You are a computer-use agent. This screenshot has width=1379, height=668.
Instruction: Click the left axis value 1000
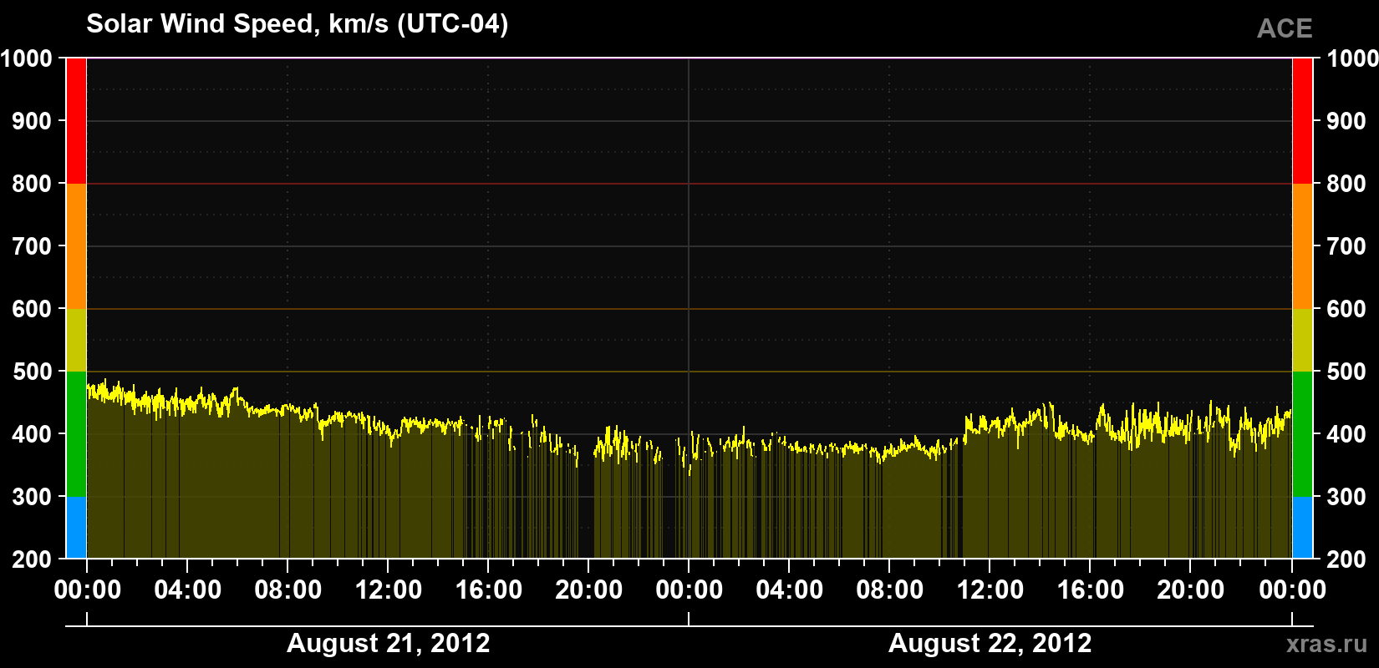[x=26, y=58]
